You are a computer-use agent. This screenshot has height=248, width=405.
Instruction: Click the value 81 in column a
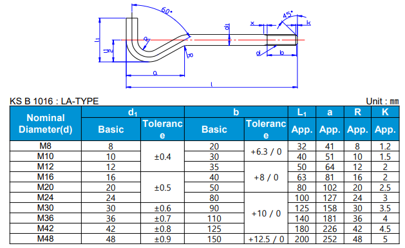pyautogui.click(x=330, y=178)
